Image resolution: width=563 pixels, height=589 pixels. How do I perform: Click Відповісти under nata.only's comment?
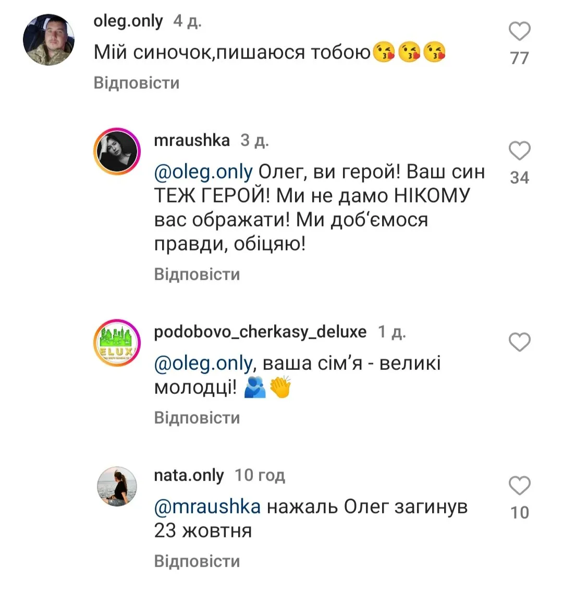197,561
